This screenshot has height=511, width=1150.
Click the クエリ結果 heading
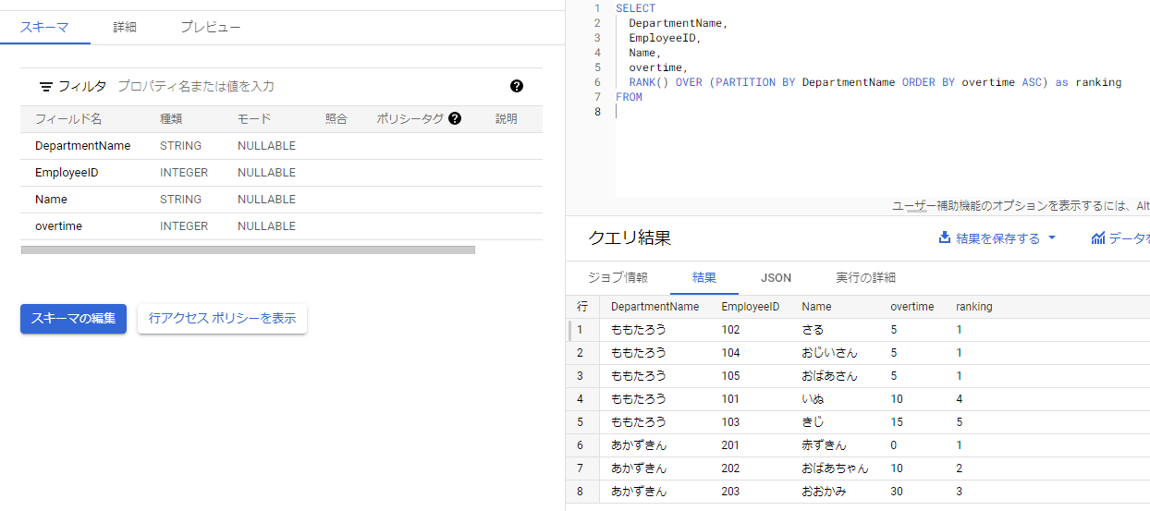(630, 237)
